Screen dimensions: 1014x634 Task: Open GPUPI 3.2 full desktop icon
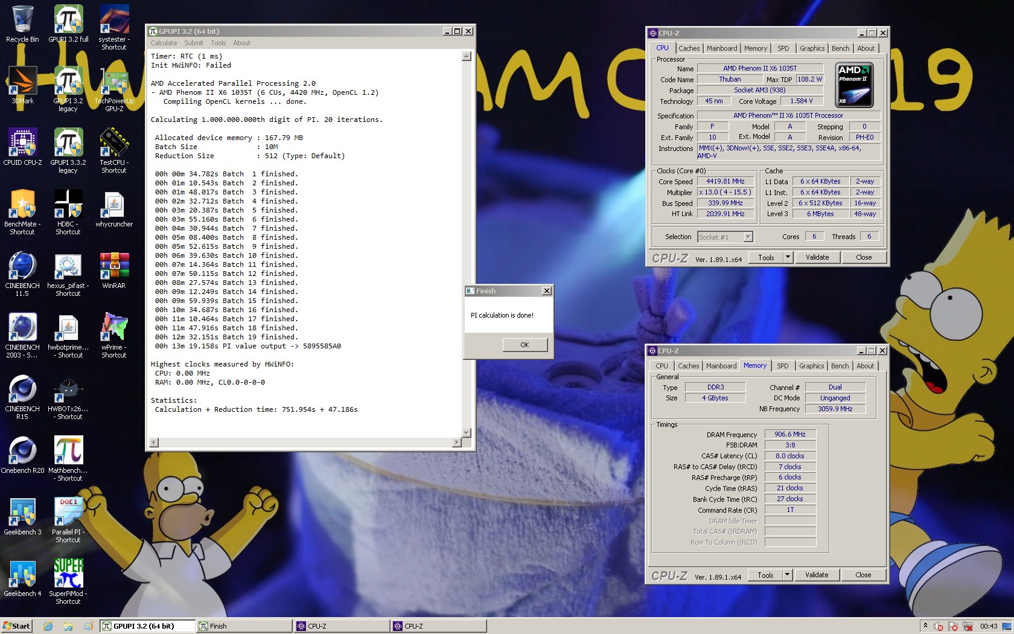[68, 24]
